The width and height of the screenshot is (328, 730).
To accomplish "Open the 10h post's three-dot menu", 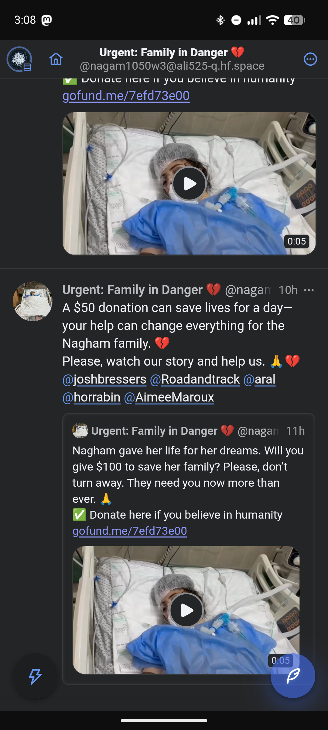I will point(309,290).
